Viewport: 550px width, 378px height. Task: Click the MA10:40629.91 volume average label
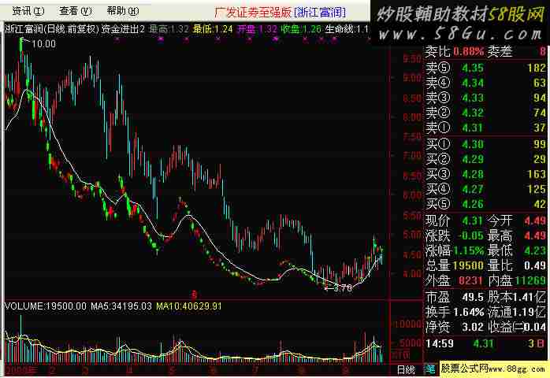point(188,306)
